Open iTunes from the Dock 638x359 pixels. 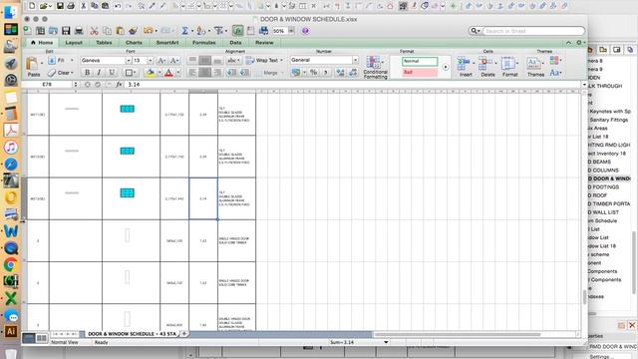pyautogui.click(x=11, y=147)
